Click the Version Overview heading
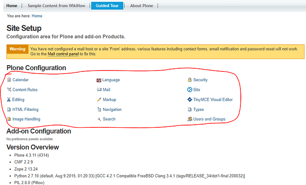Viewport: 306px width, 185px height. (32, 147)
